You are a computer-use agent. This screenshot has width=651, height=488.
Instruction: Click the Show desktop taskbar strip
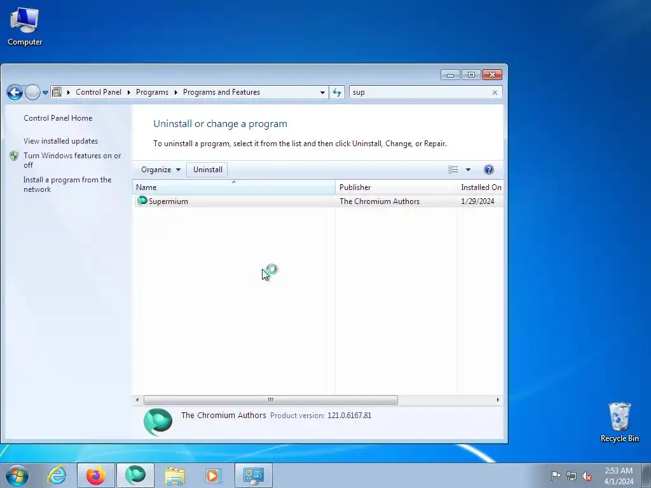click(x=647, y=475)
